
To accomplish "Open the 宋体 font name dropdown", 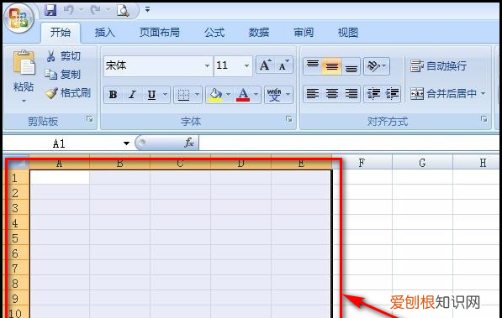I will tap(207, 65).
